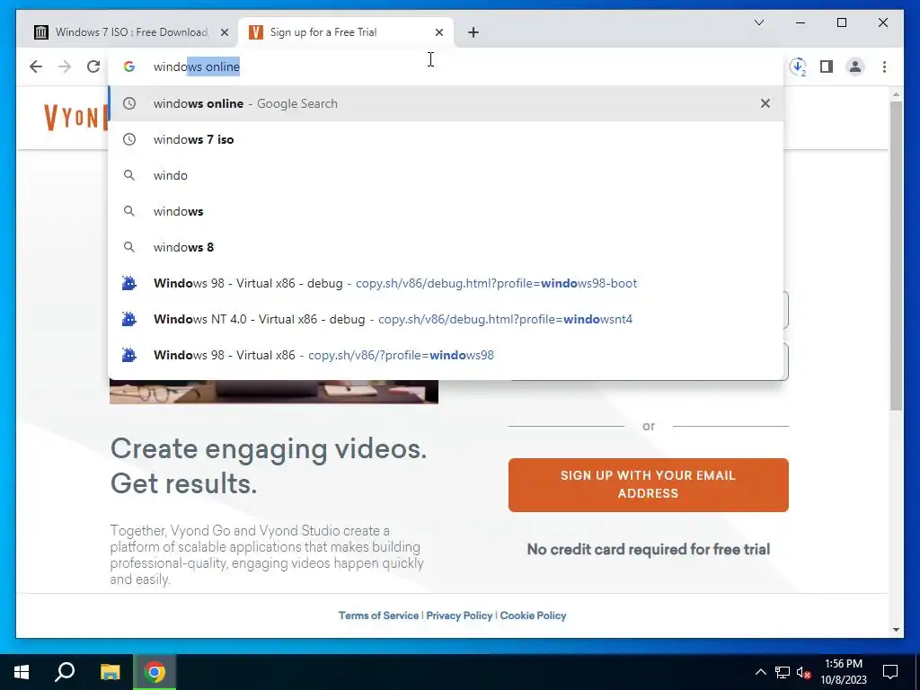Click the magnifier icon beside 'windows 8'
Viewport: 920px width, 690px height.
click(129, 247)
